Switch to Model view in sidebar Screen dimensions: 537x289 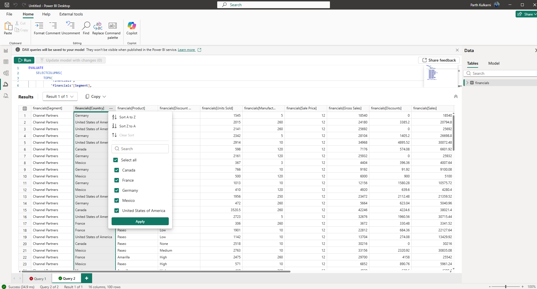(6, 73)
